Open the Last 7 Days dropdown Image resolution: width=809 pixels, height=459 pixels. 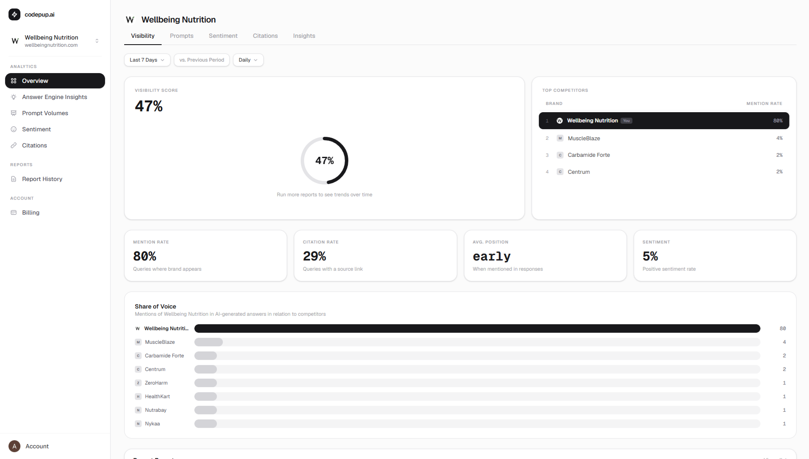click(147, 60)
